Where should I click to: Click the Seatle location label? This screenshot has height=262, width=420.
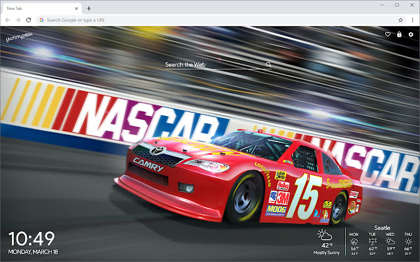click(x=382, y=228)
